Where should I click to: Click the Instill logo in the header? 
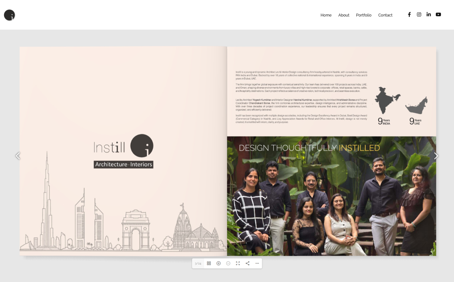tap(10, 15)
